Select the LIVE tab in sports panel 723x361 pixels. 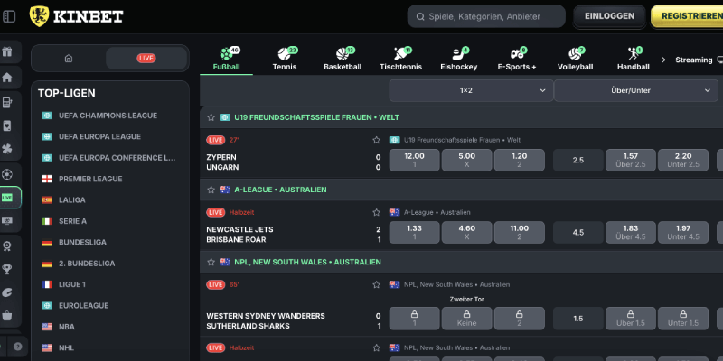pyautogui.click(x=146, y=59)
